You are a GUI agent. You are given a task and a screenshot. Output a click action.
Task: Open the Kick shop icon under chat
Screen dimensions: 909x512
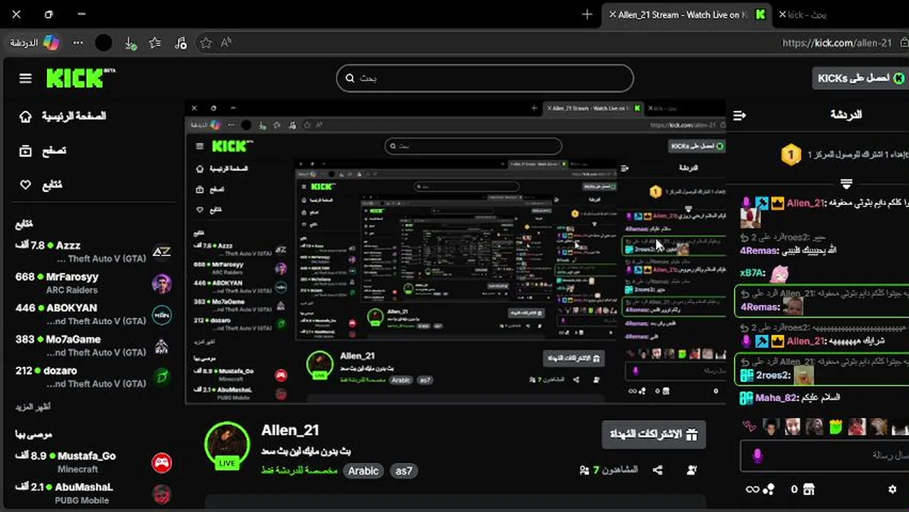pyautogui.click(x=808, y=489)
